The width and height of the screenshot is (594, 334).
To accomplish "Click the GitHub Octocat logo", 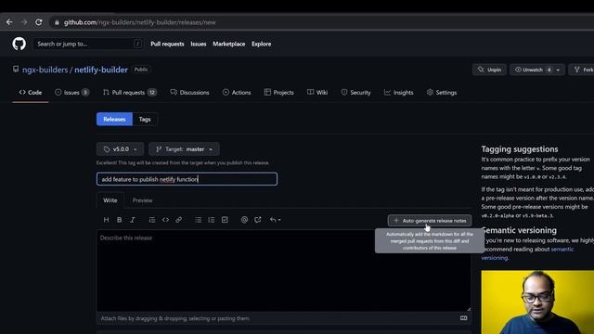I will 19,44.
